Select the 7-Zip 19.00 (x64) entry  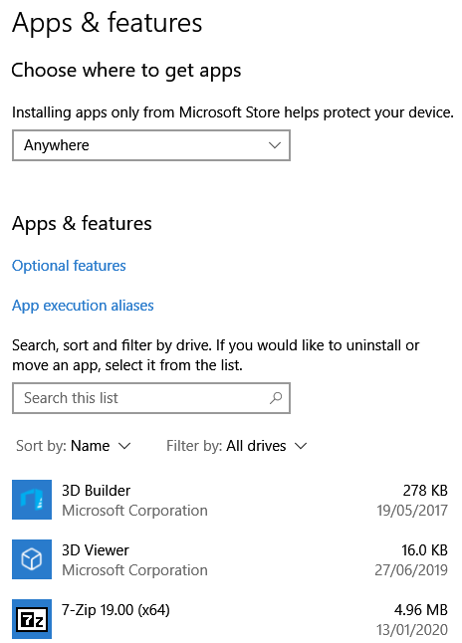click(115, 610)
